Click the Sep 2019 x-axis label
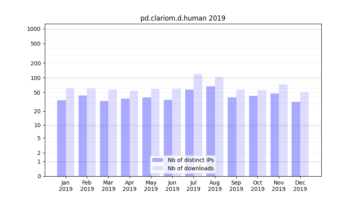Image resolution: width=357 pixels, height=198 pixels. point(236,186)
